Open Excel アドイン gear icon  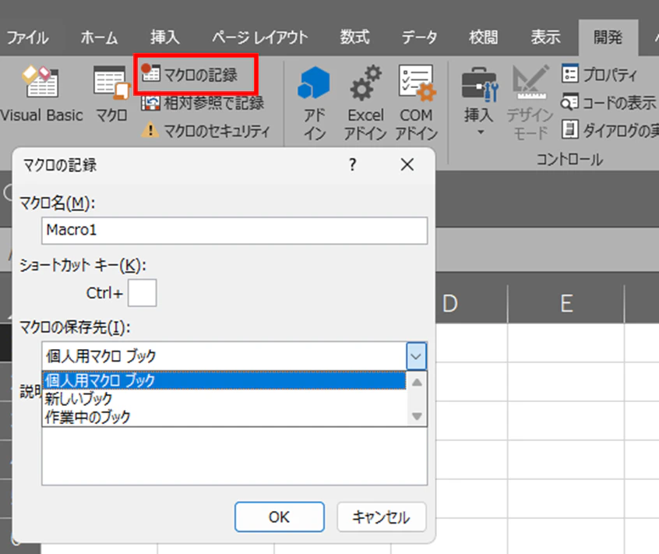pos(365,103)
